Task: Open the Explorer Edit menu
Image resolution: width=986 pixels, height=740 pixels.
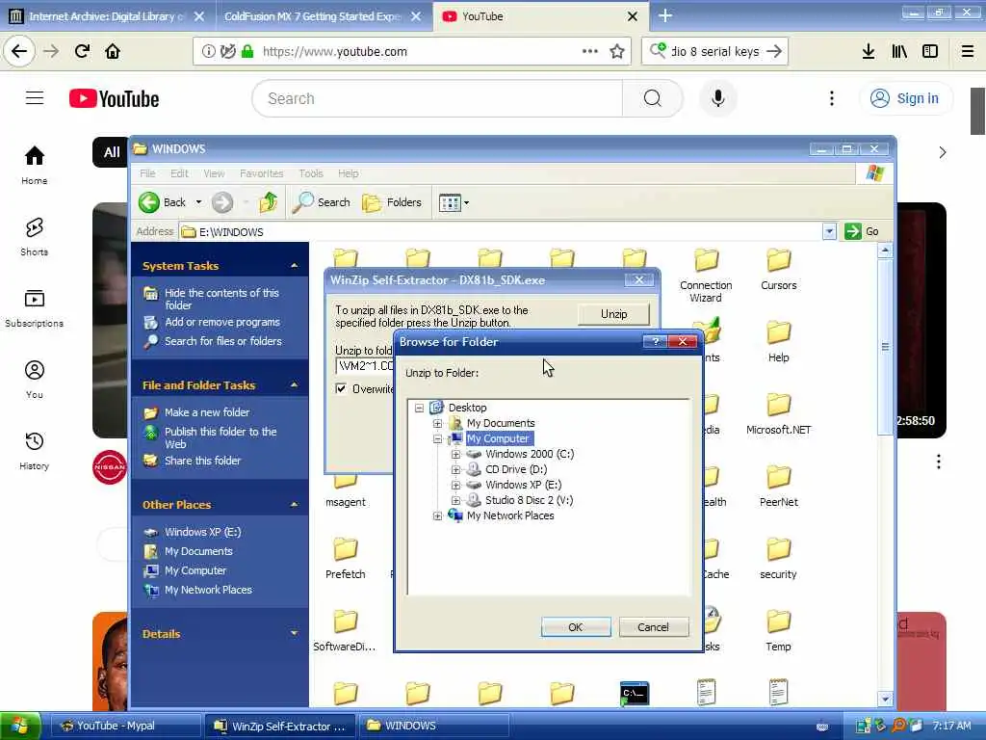Action: tap(179, 173)
